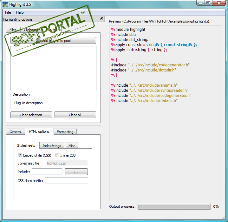Select the HTML options tab
The image size is (228, 222).
pos(39,131)
